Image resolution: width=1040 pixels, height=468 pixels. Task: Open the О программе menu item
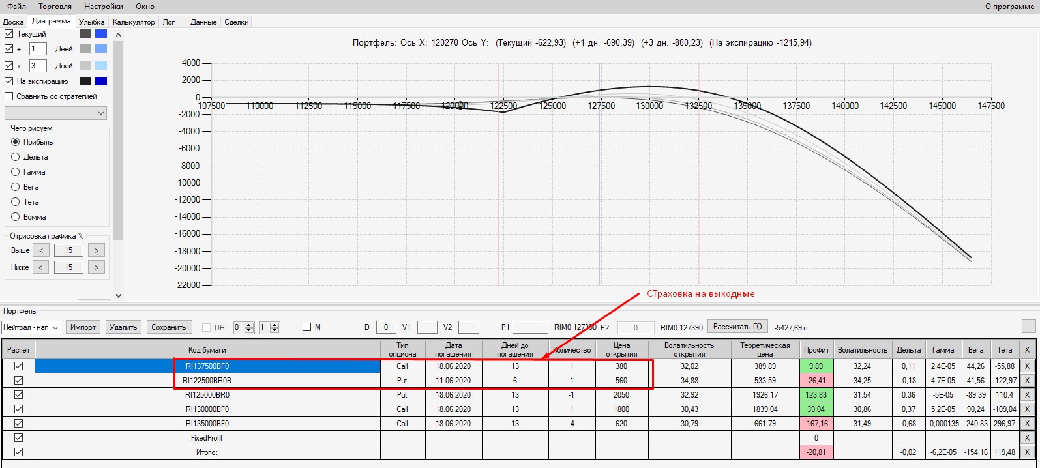pyautogui.click(x=1009, y=7)
